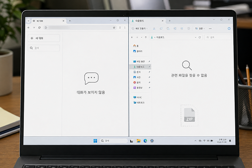252x168 pixels.
Task: Click the Cut scissors icon in File Explorer
Action: 154,28
